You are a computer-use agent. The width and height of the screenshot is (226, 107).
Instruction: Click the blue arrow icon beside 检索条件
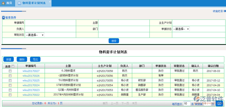tap(4, 17)
